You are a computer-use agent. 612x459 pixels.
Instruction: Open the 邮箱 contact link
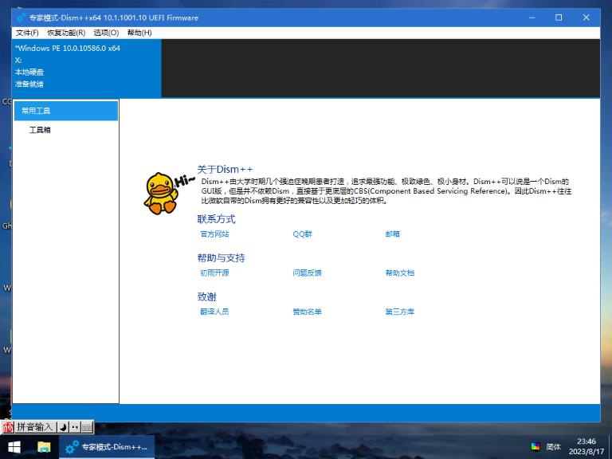click(x=392, y=233)
